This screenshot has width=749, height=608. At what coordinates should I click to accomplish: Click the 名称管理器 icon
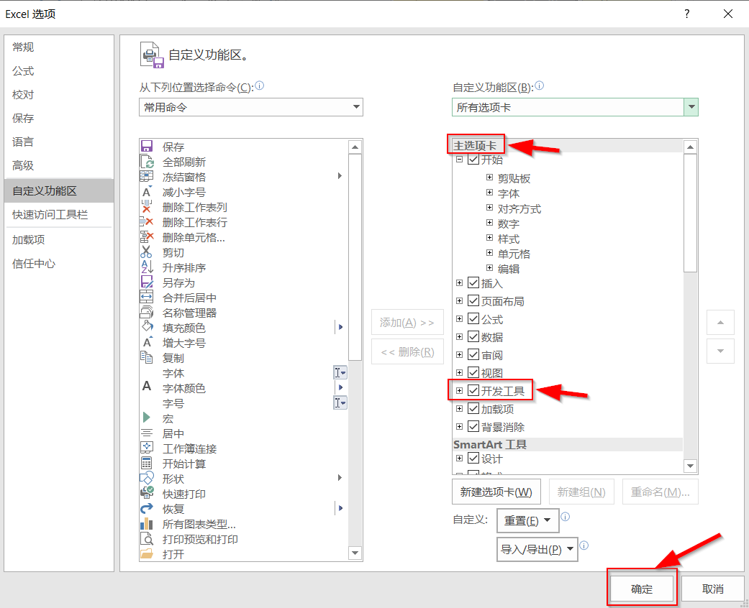tap(147, 312)
